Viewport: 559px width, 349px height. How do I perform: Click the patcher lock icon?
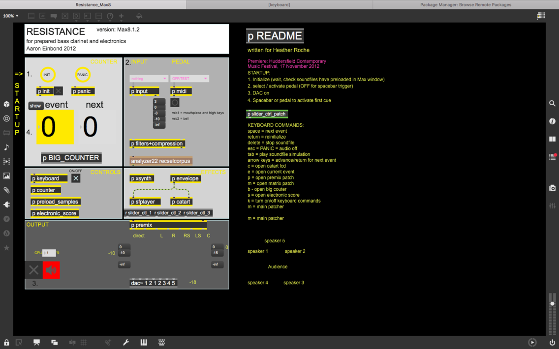pos(6,342)
